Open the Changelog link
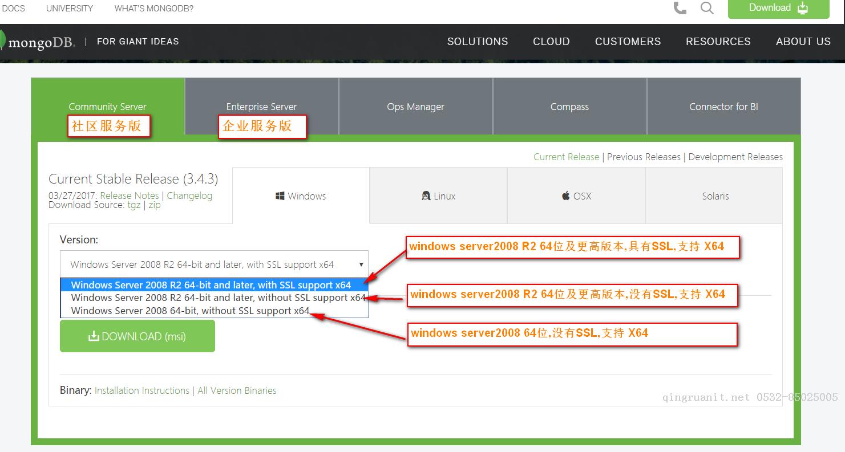 click(189, 196)
